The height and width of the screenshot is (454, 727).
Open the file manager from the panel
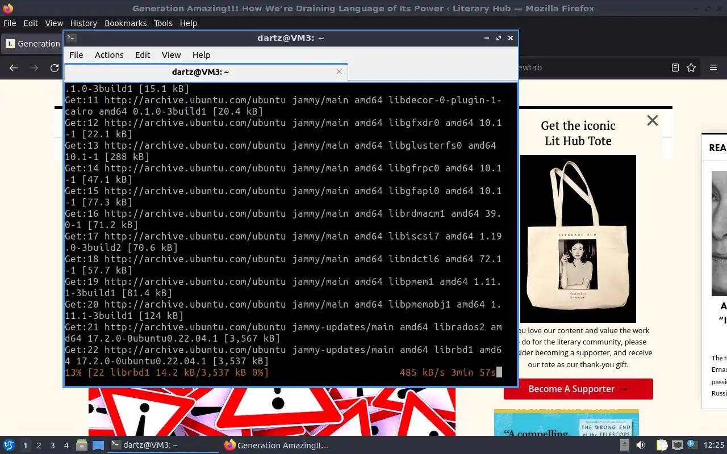pos(81,445)
